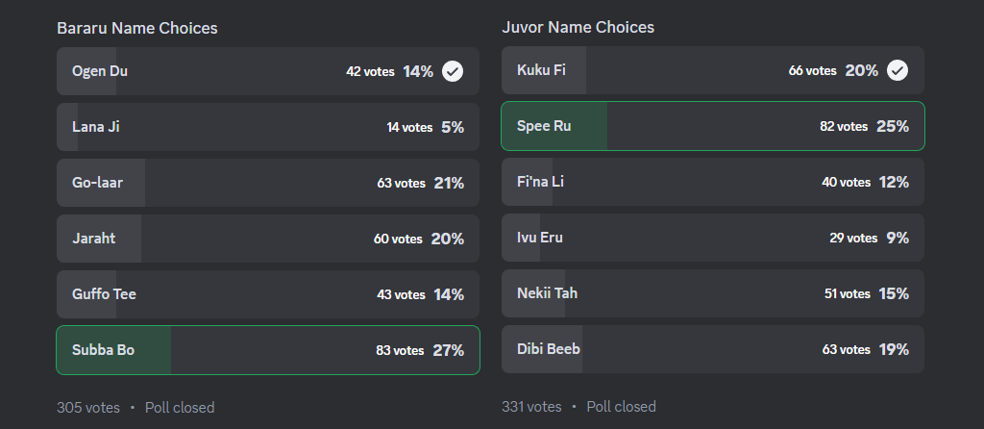984x429 pixels.
Task: Click the checkmark icon beside Kuku Fi
Action: (x=898, y=70)
